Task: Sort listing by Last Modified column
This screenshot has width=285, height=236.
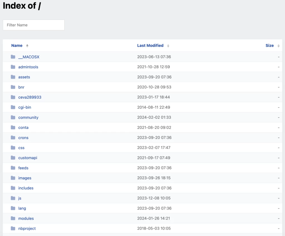Action: [x=150, y=46]
